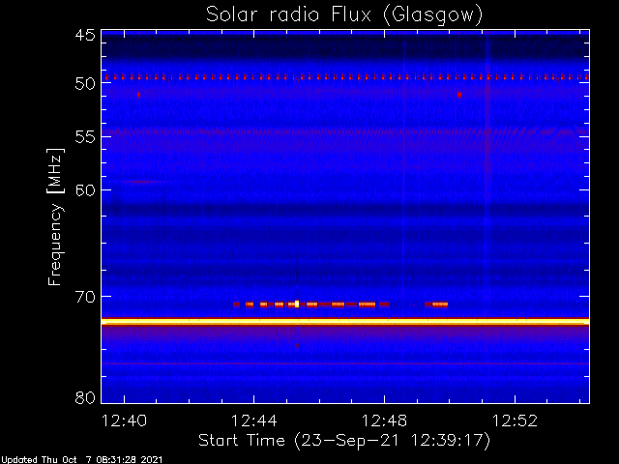Click the '80' frequency axis label

click(x=85, y=397)
